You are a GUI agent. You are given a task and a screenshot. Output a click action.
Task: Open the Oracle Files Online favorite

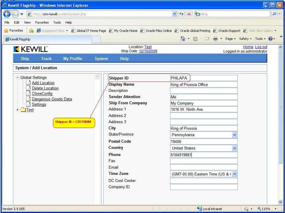156,31
